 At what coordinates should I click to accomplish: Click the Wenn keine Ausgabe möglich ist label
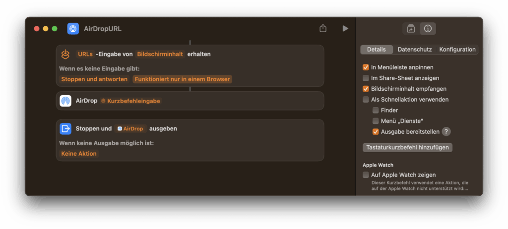(106, 143)
